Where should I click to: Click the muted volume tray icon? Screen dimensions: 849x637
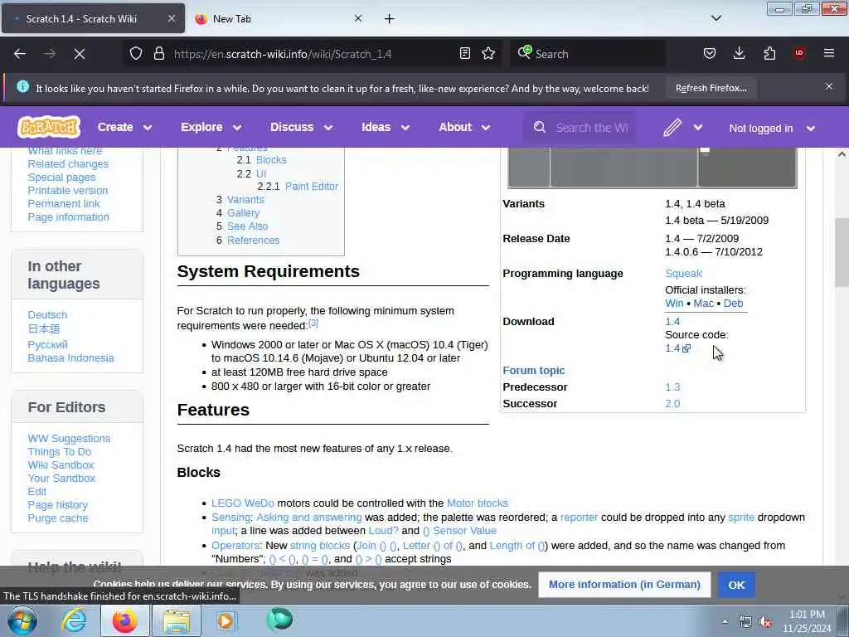click(x=765, y=622)
